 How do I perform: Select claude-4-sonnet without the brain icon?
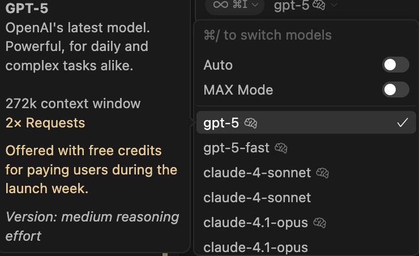pyautogui.click(x=306, y=198)
